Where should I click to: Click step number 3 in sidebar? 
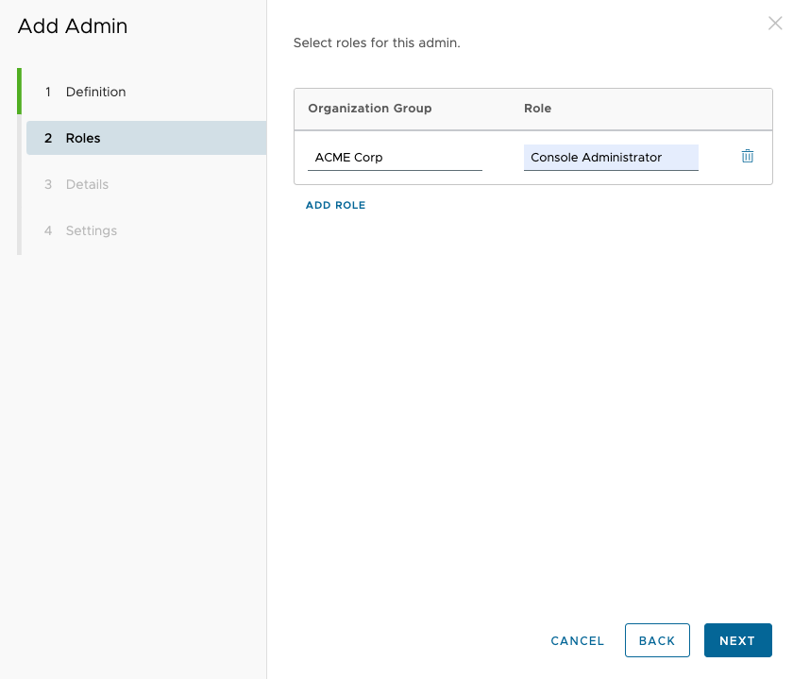(x=48, y=184)
